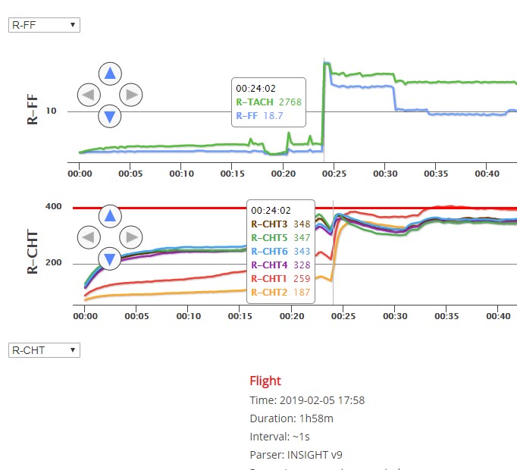Screen dimensions: 517x470
Task: Click the 00:40 label on R-FF time axis
Action: point(487,174)
